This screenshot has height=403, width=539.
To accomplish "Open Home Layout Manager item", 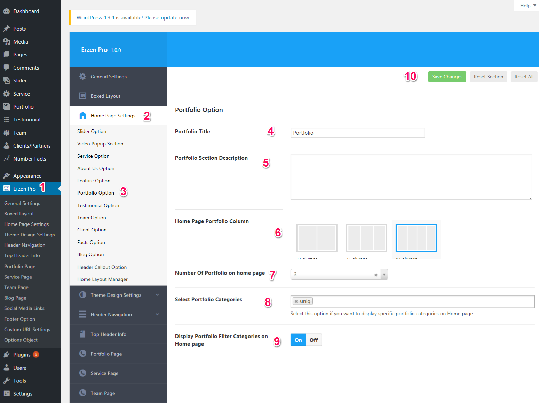I will tap(102, 279).
